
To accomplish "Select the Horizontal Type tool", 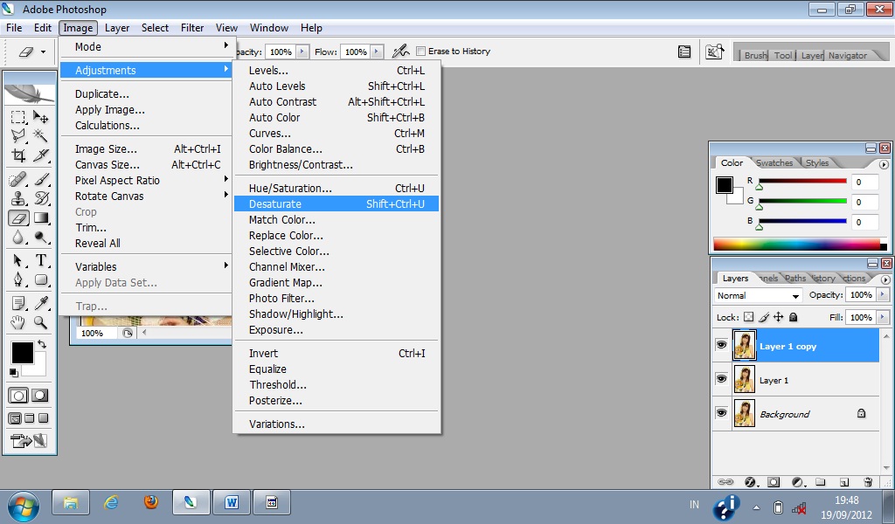I will [40, 260].
